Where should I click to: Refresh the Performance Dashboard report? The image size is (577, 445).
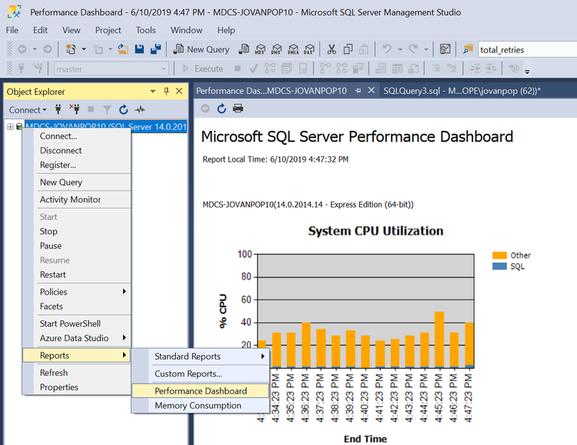tap(222, 109)
